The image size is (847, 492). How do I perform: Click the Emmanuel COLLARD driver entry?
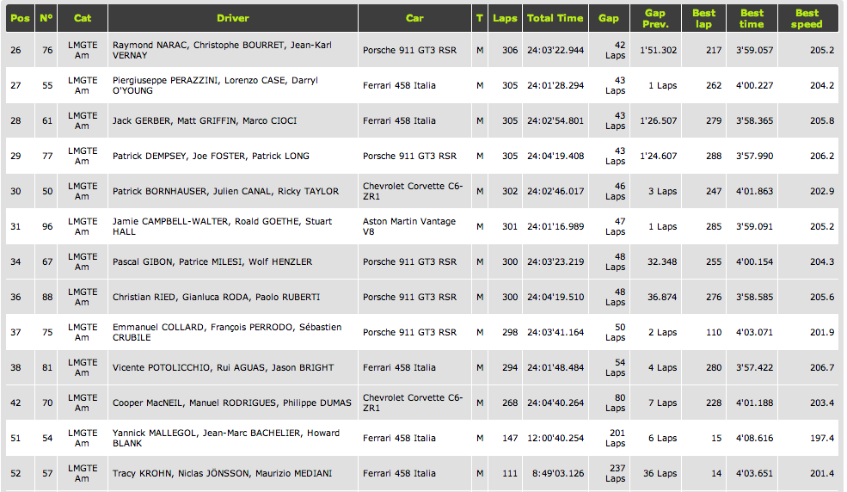[x=227, y=332]
